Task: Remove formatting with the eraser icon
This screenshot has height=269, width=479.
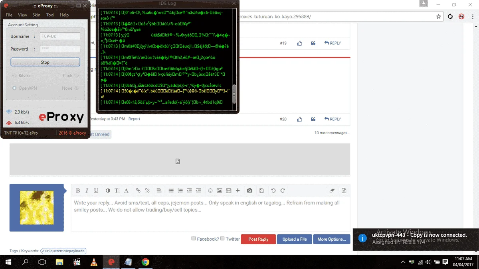Action: pos(332,191)
